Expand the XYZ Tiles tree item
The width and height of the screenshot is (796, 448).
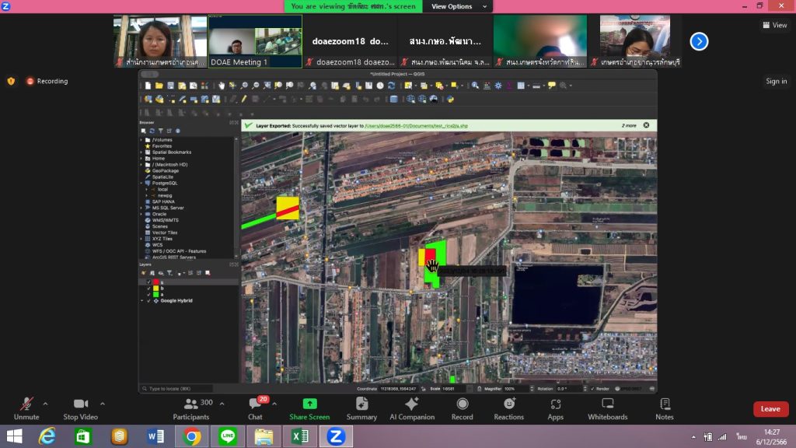tap(141, 239)
